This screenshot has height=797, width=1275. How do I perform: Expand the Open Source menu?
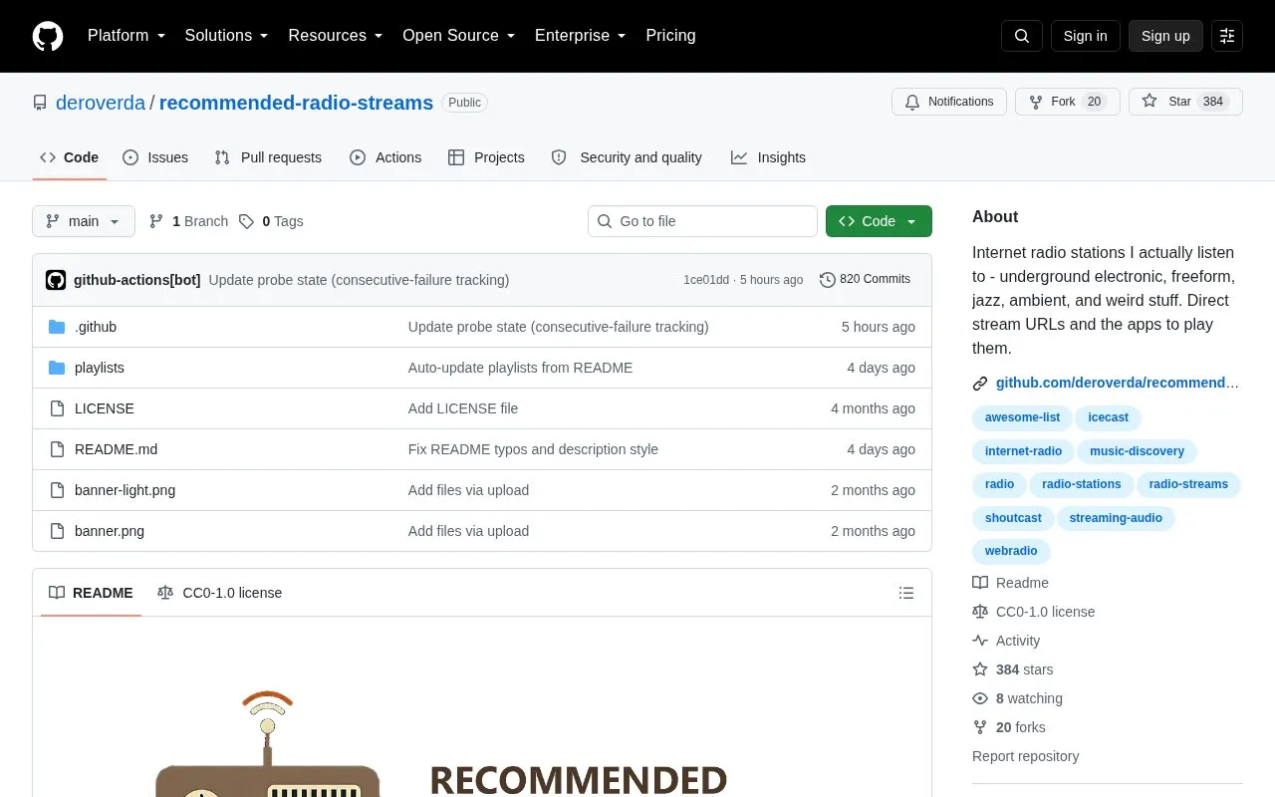pyautogui.click(x=459, y=36)
